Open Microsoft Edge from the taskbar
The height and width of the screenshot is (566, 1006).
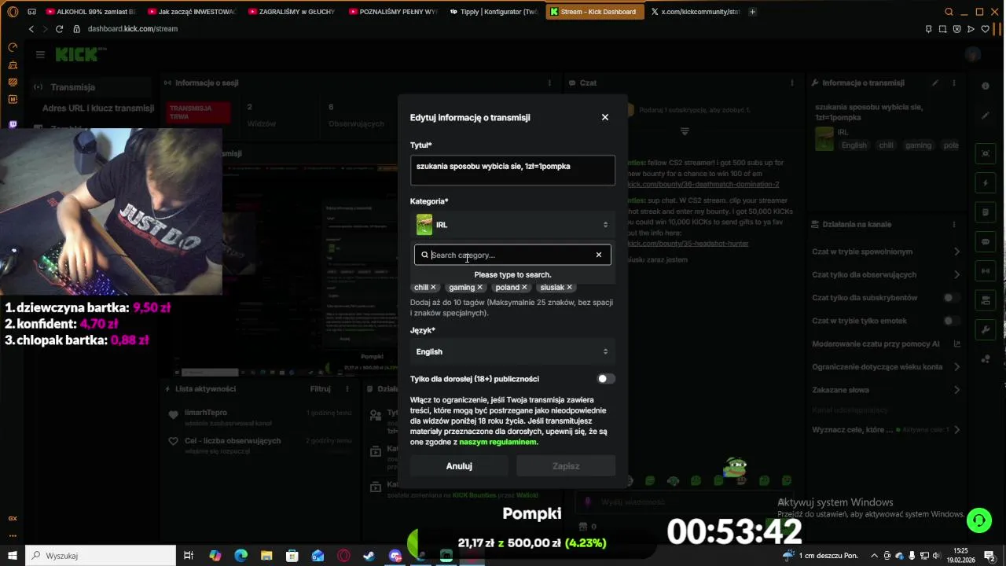240,556
